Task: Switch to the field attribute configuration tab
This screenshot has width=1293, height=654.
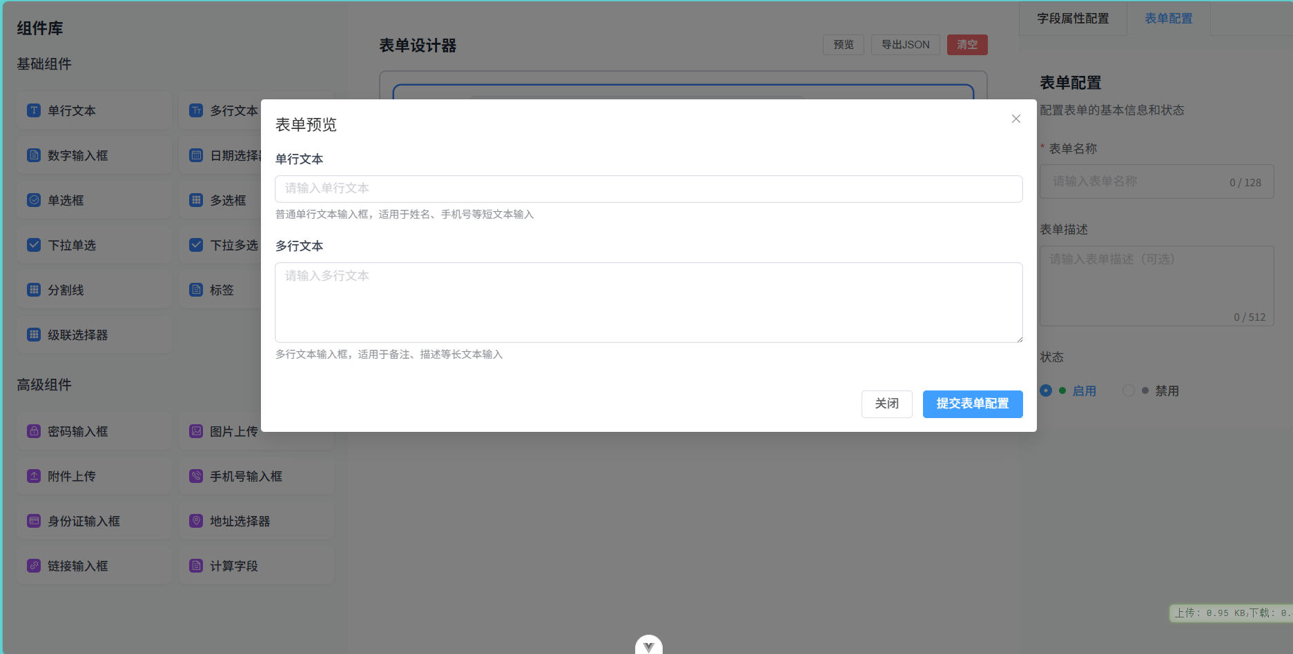Action: coord(1073,19)
